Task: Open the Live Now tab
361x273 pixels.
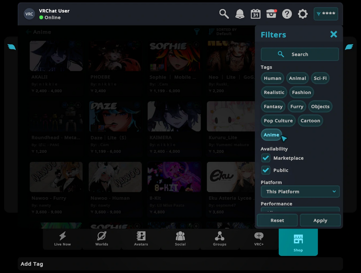Action: click(63, 239)
